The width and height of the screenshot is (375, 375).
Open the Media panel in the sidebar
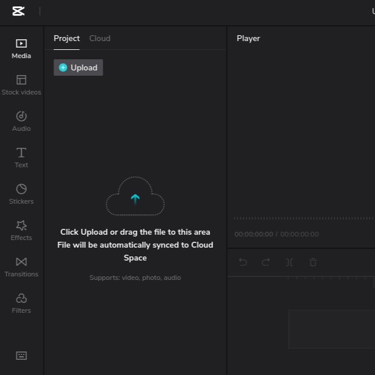point(21,49)
